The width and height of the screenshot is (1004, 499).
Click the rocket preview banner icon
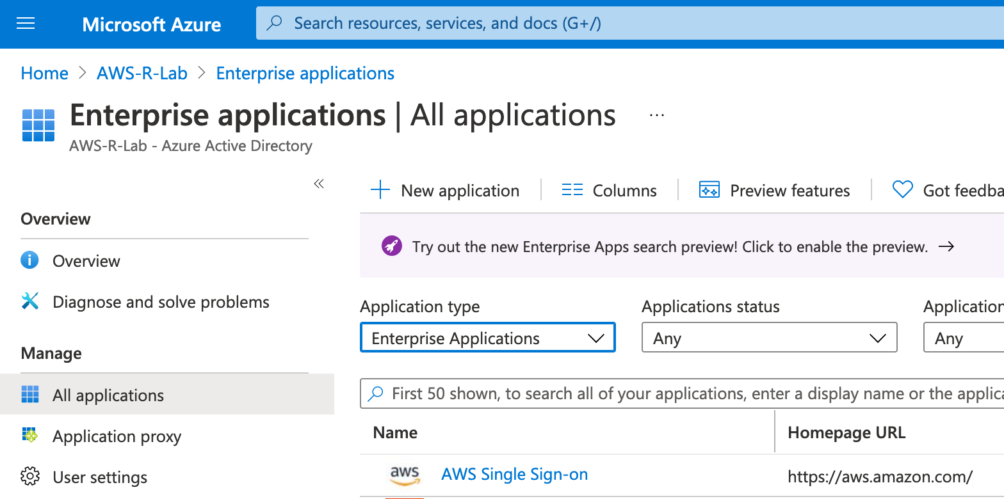[391, 246]
